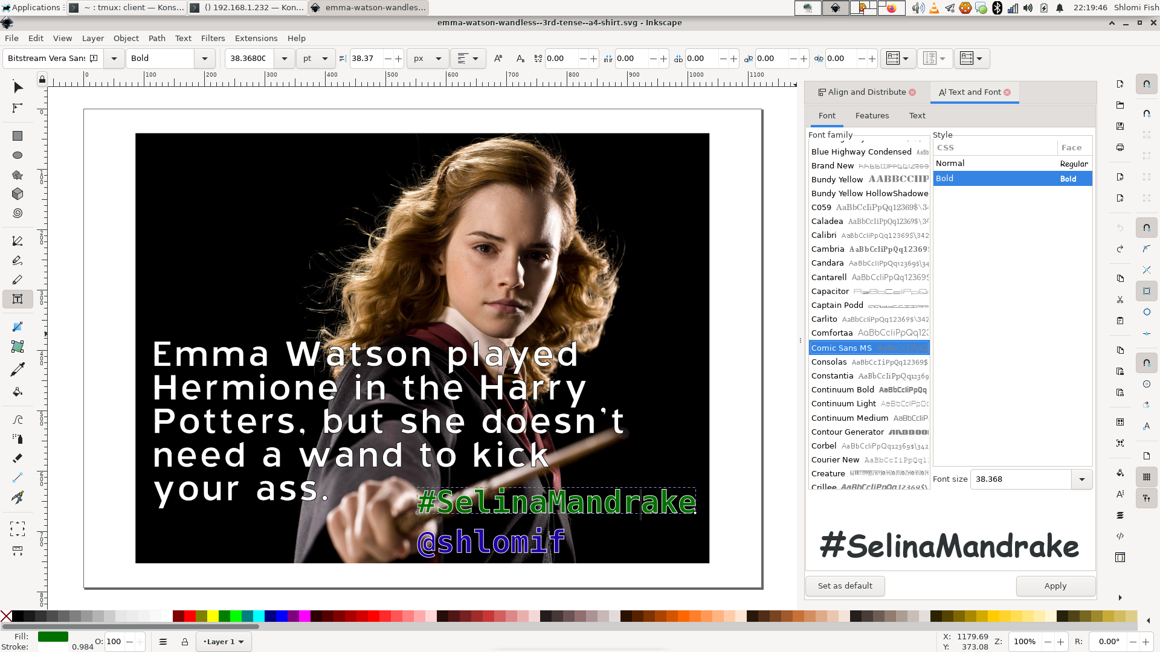
Task: Select Courier New font family
Action: (869, 460)
